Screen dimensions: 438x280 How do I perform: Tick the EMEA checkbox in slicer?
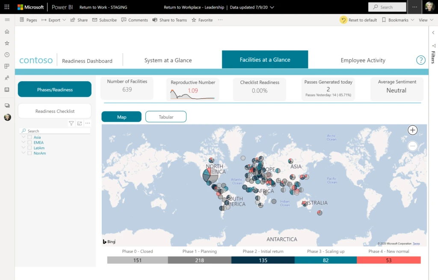(x=30, y=142)
